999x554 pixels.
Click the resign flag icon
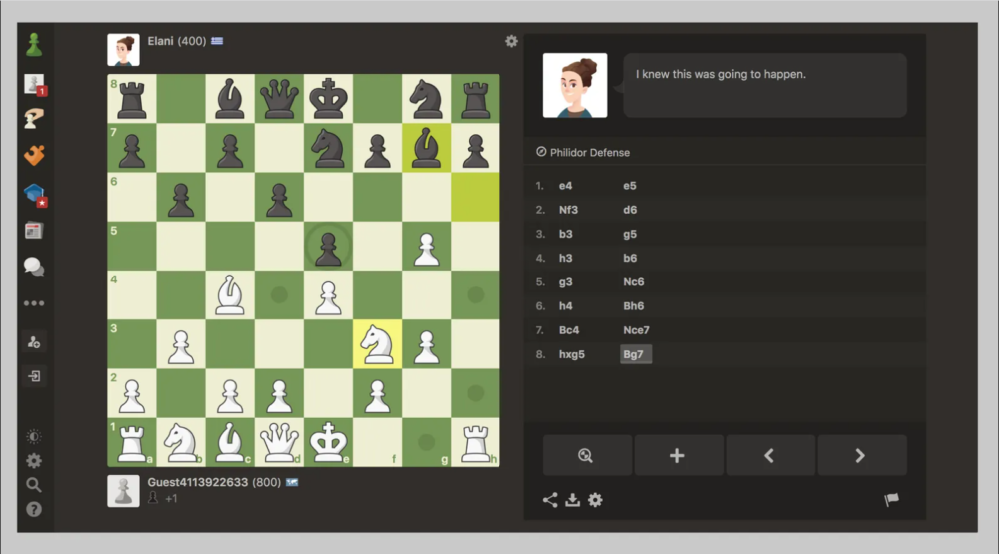892,500
